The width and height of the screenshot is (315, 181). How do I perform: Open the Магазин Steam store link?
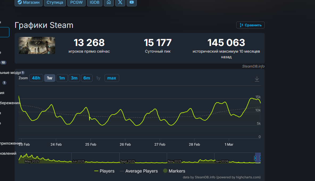[28, 3]
